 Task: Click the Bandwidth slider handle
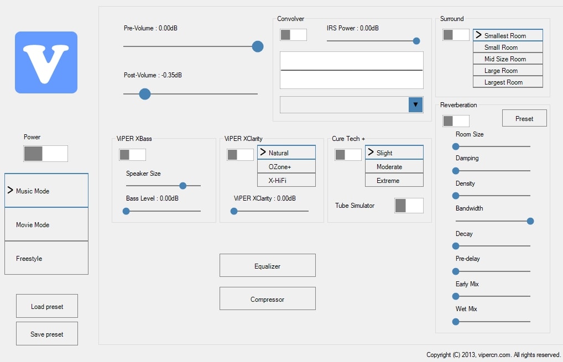tap(530, 221)
